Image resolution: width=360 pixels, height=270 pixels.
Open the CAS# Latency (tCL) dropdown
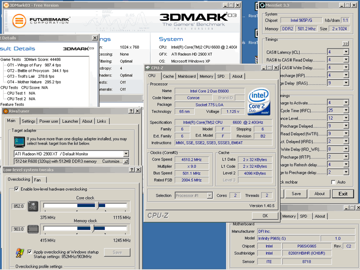coord(346,52)
